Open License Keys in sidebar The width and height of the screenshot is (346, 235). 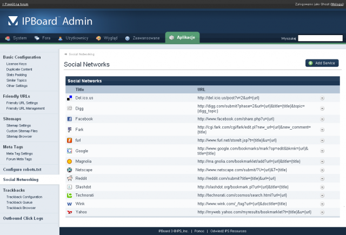pos(17,64)
